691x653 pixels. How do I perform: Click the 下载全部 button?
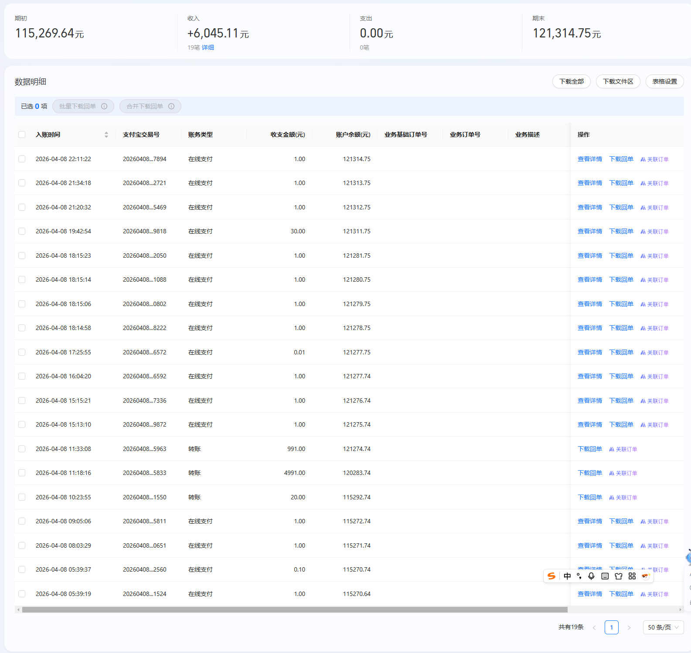571,81
